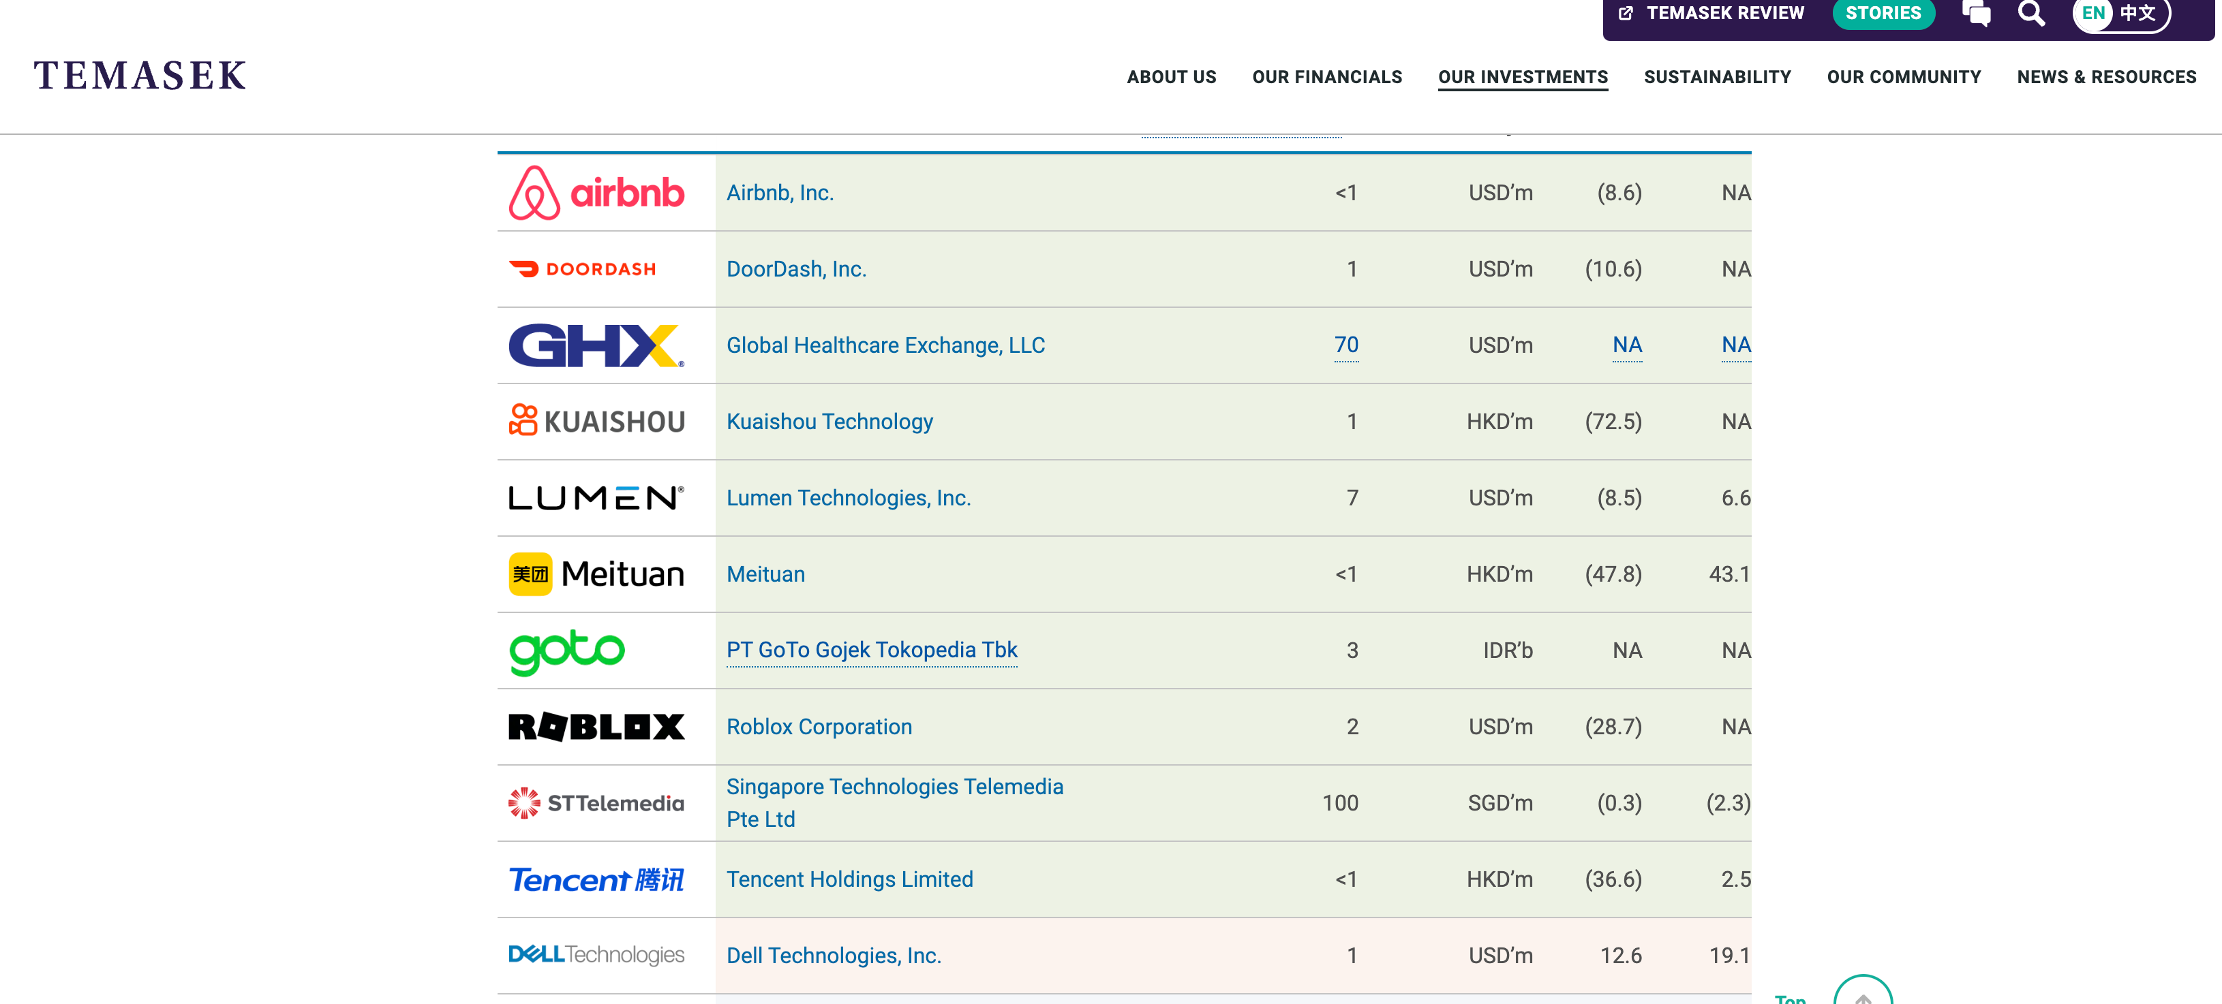The height and width of the screenshot is (1004, 2222).
Task: Open the Temasek Review link
Action: pyautogui.click(x=1725, y=13)
